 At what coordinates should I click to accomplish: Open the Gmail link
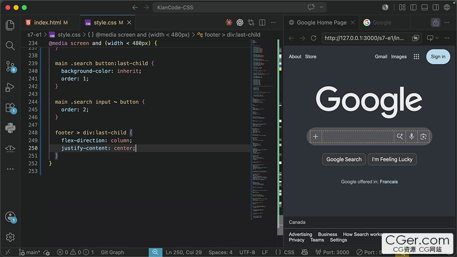pyautogui.click(x=381, y=57)
